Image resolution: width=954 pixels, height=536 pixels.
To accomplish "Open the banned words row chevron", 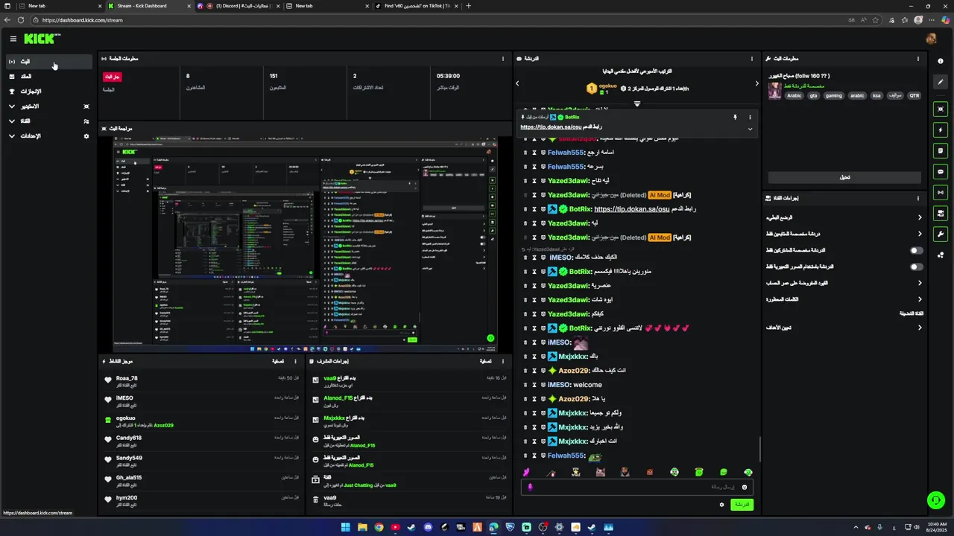I will pos(920,299).
